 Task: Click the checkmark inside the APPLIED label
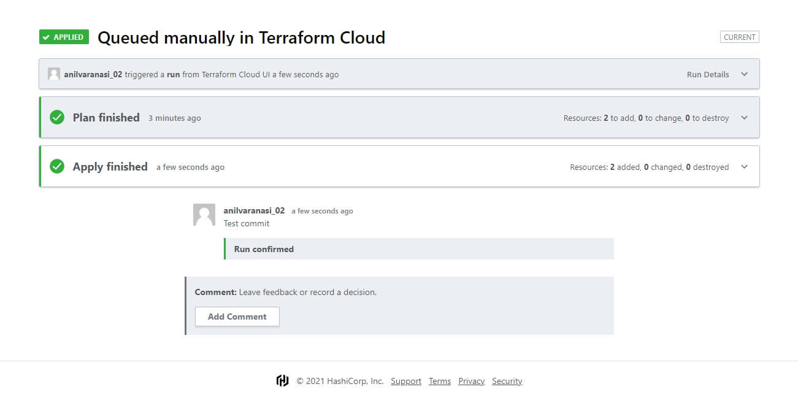(47, 37)
